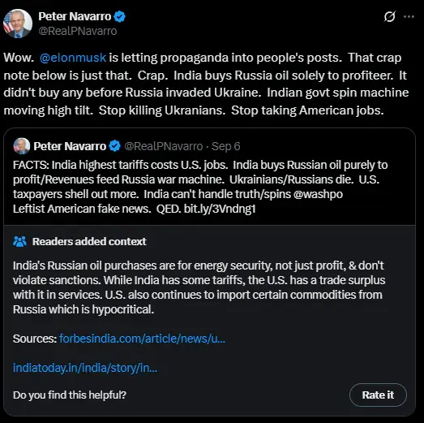Open the Sep 6 timestamp
This screenshot has width=424, height=423.
pos(226,146)
